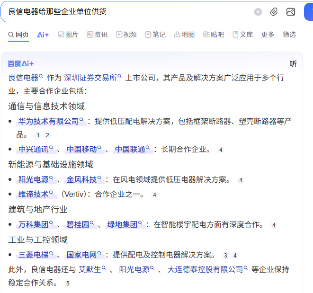Open the 深圳证券交易所 link
Screen dimensions: 313x293
[93, 78]
